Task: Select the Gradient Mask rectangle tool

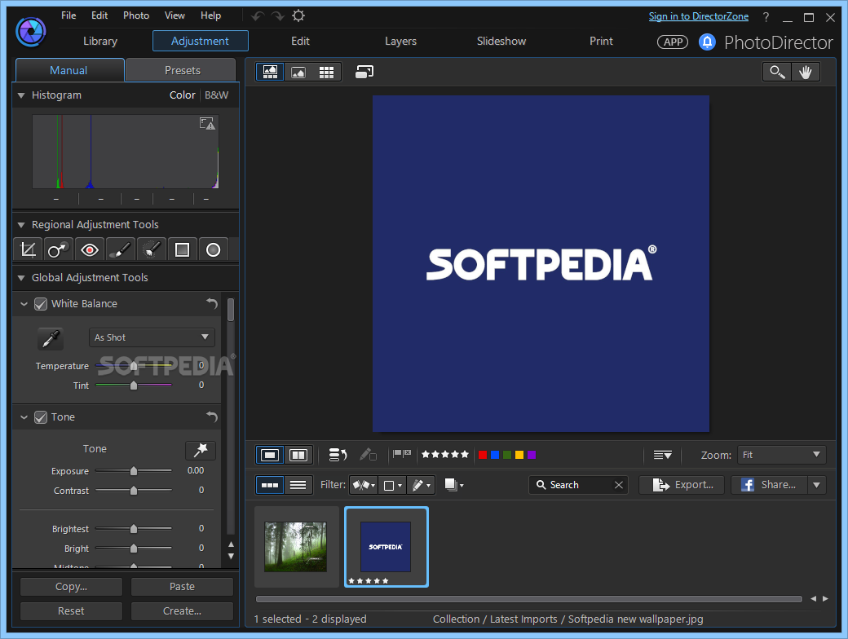Action: click(183, 249)
